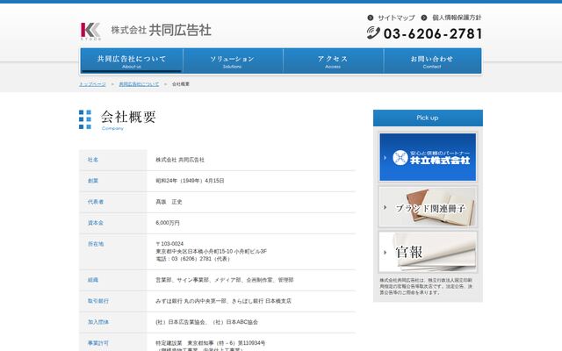
Task: Open the アクセス menu tab
Action: click(x=333, y=61)
